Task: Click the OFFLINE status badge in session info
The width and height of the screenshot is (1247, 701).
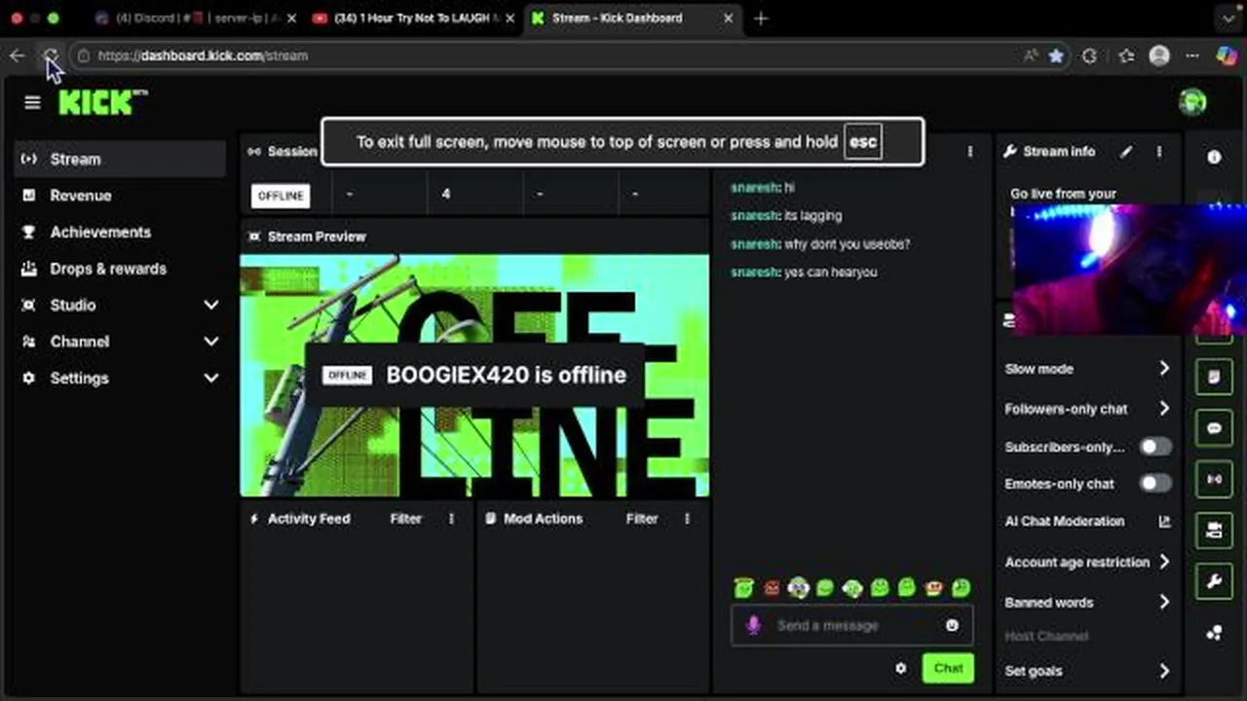Action: point(281,196)
